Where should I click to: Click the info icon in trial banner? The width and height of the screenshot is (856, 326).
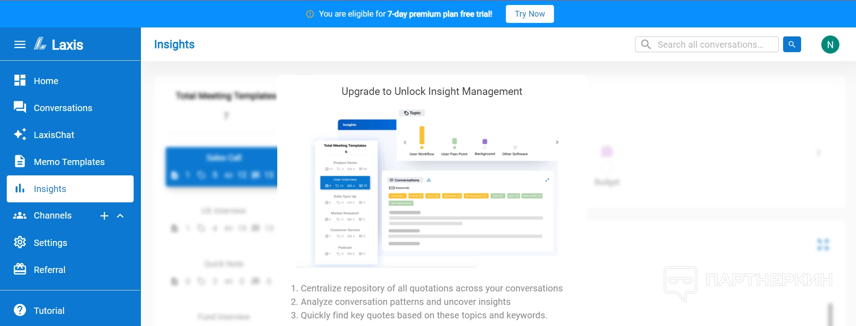coord(310,14)
